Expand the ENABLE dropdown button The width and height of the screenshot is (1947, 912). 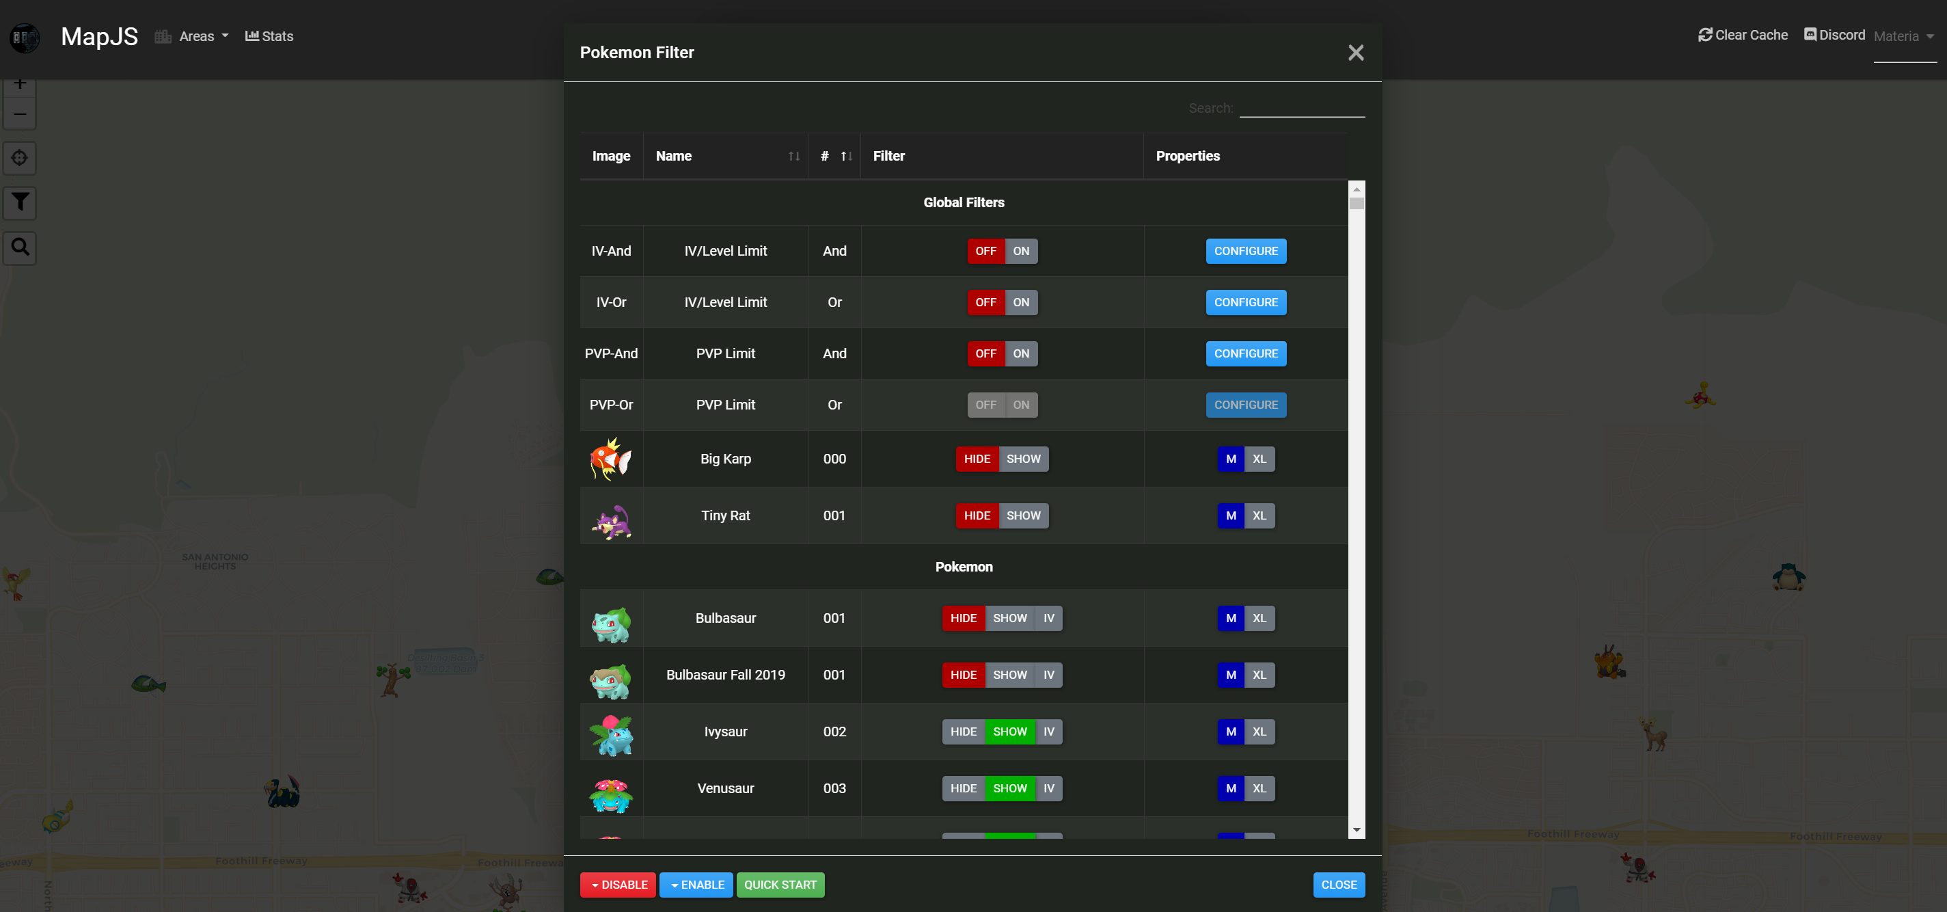click(696, 884)
